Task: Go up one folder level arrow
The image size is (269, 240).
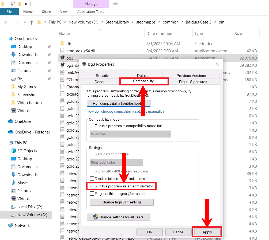Action: pyautogui.click(x=32, y=22)
